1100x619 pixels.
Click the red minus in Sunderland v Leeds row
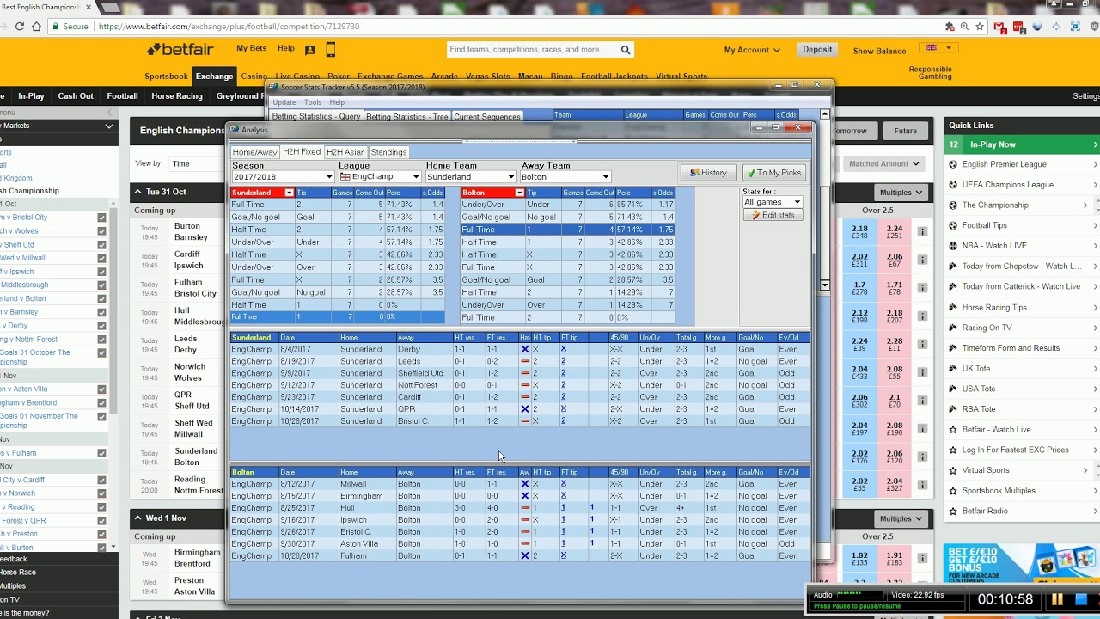(525, 361)
